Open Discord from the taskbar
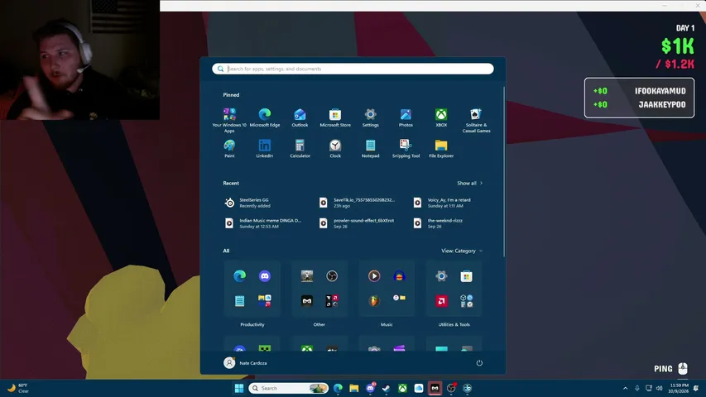706x397 pixels. tap(371, 388)
